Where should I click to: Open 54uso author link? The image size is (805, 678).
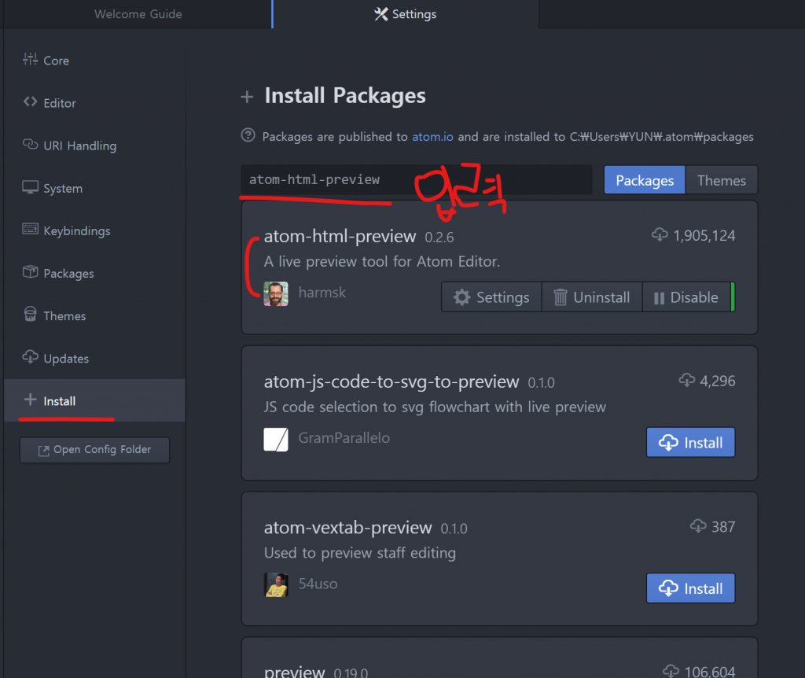(x=318, y=584)
